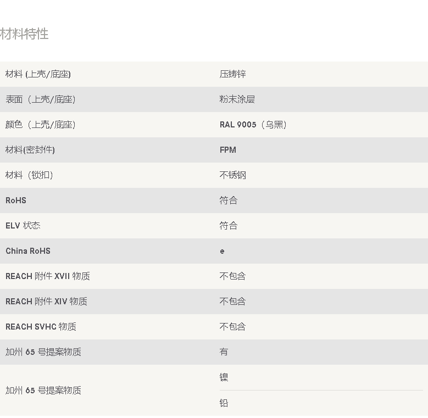
Task: Click the "e" value for China RoHS
Action: (x=222, y=251)
